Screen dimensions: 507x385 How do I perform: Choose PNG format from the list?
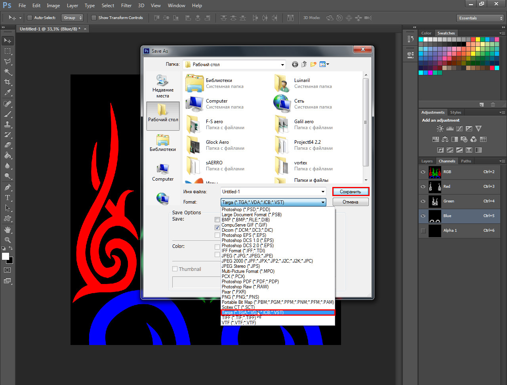[240, 297]
